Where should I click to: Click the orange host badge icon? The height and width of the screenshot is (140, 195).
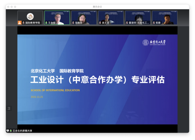pyautogui.click(x=20, y=22)
